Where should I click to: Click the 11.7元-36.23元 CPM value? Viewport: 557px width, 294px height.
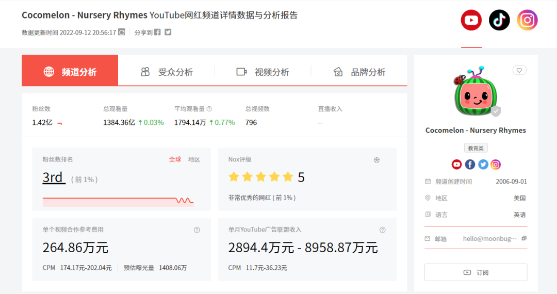[267, 268]
